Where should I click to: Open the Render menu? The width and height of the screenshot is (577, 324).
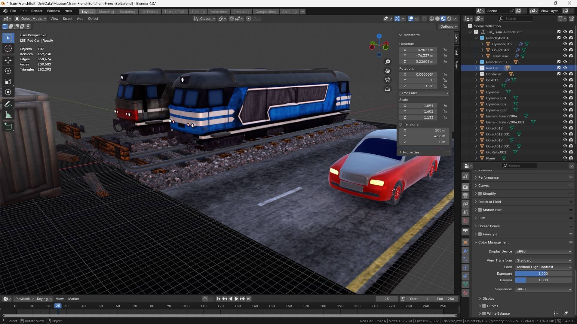click(x=37, y=11)
